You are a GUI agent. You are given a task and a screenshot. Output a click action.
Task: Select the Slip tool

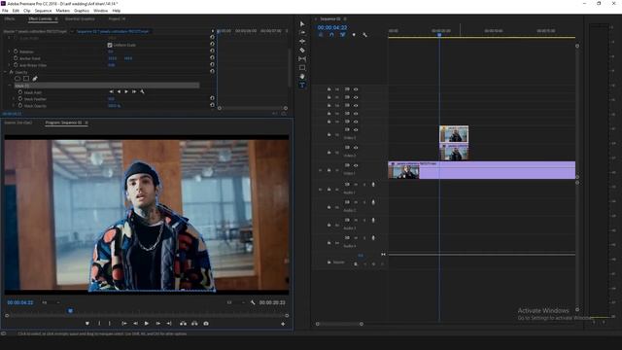(302, 58)
